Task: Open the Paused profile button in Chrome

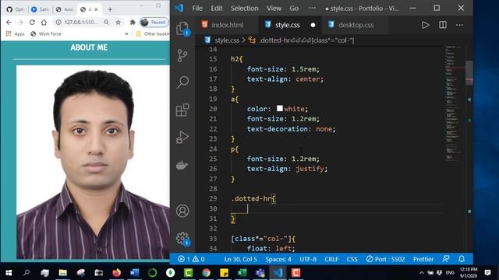Action: 154,23
